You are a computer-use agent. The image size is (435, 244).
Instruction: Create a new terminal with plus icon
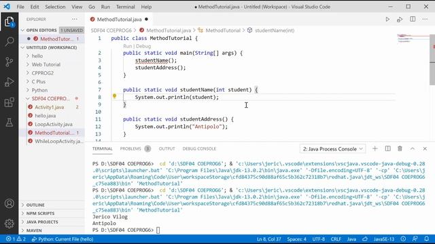pos(375,148)
